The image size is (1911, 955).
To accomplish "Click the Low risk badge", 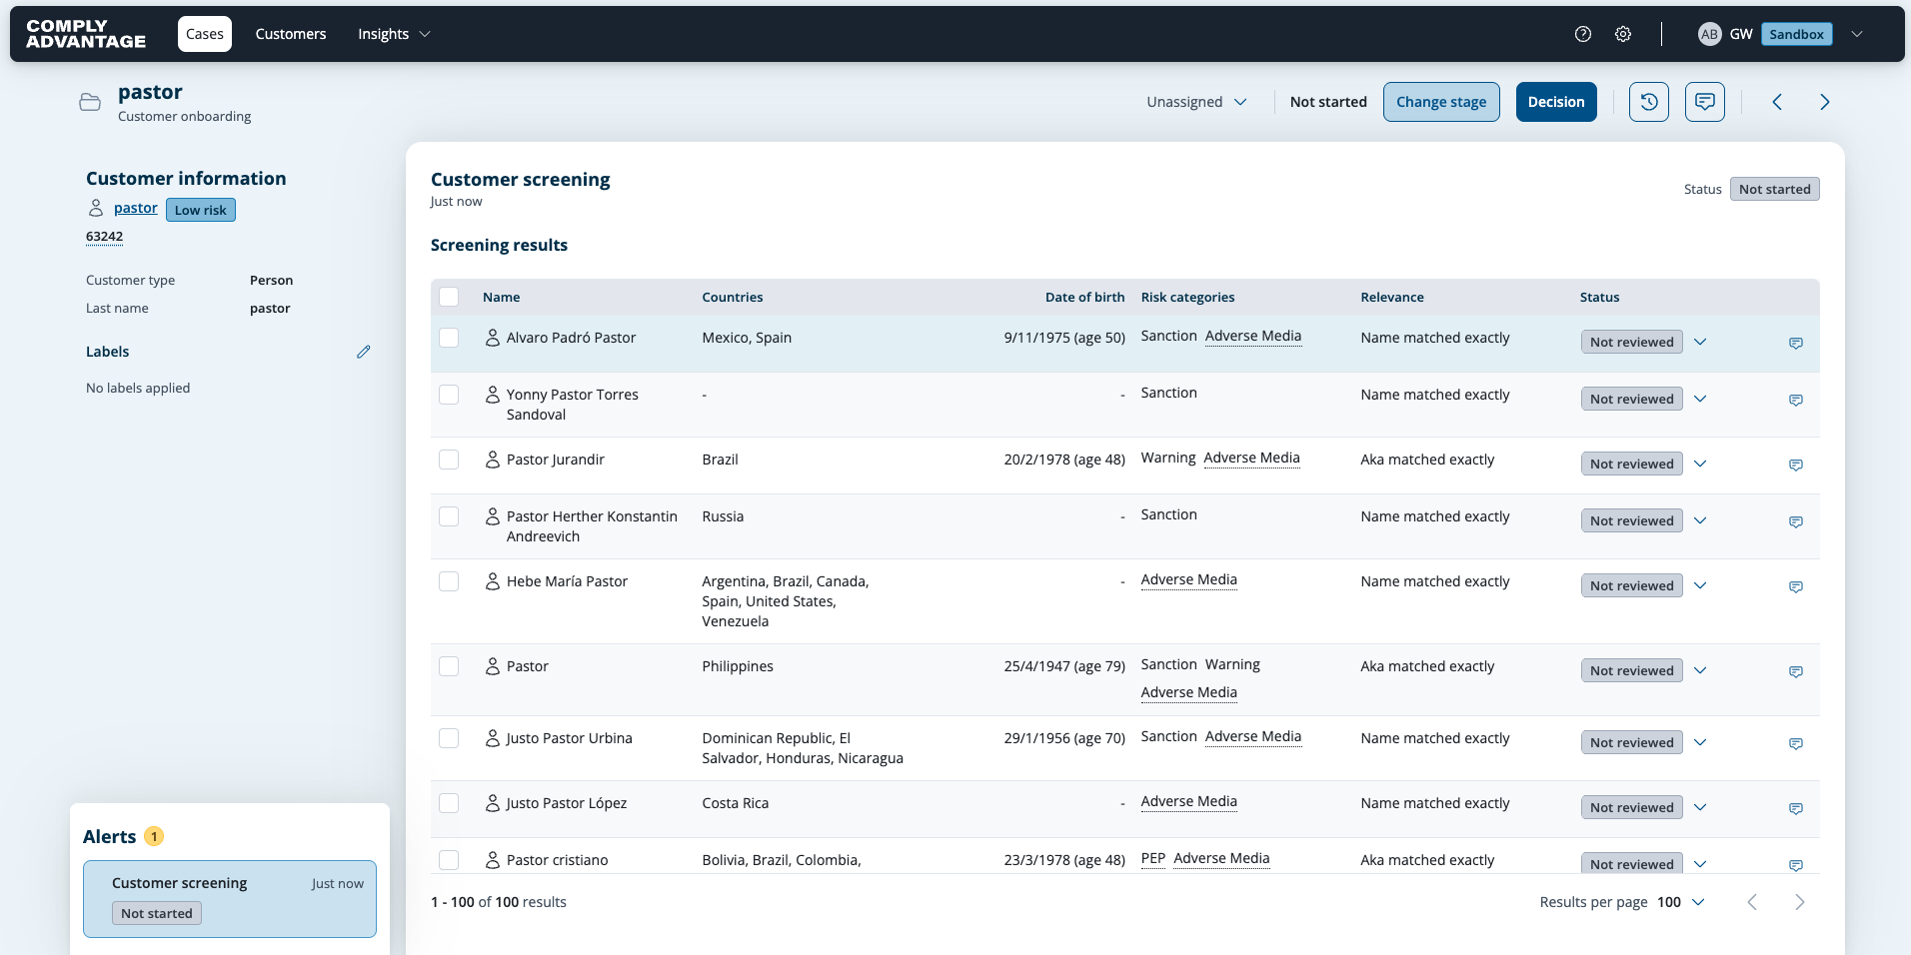I will [x=201, y=210].
